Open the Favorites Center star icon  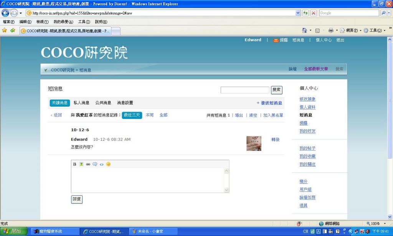[x=5, y=30]
